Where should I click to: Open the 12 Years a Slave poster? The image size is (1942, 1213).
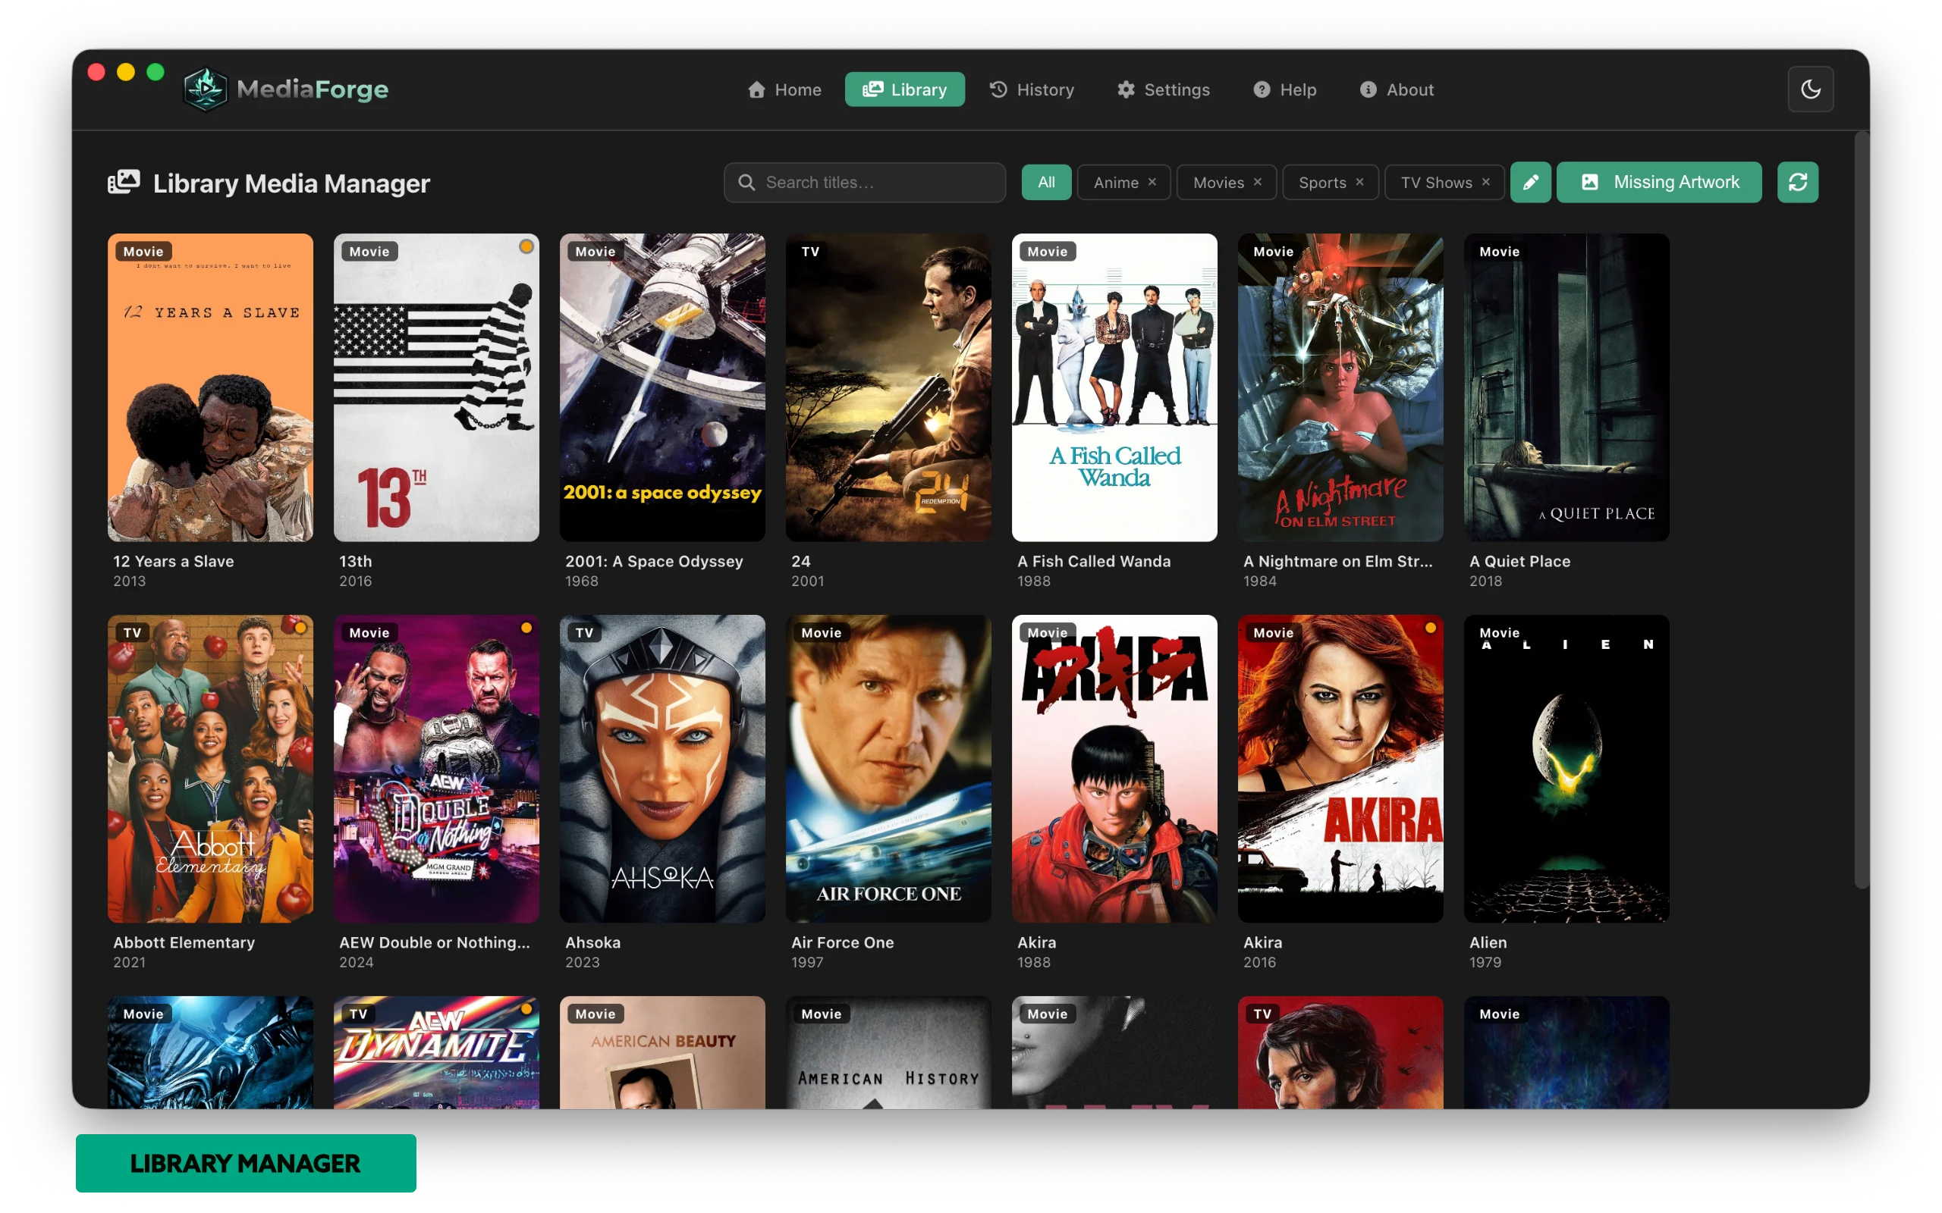click(210, 387)
